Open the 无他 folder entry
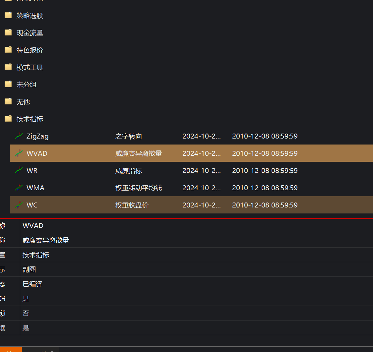 click(23, 102)
